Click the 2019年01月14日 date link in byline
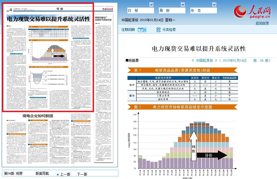The image size is (277, 179). [235, 60]
